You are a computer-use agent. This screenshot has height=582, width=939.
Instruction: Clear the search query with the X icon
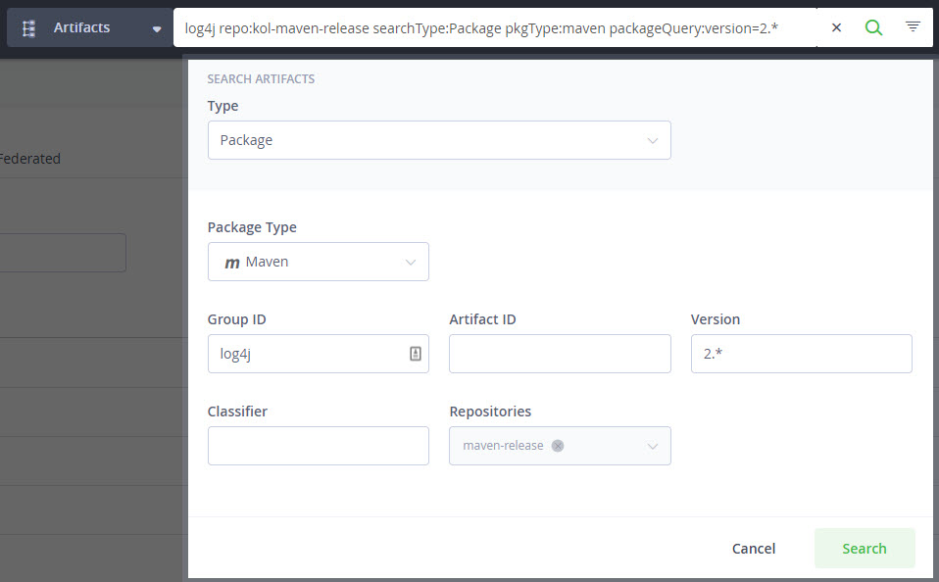[x=836, y=28]
